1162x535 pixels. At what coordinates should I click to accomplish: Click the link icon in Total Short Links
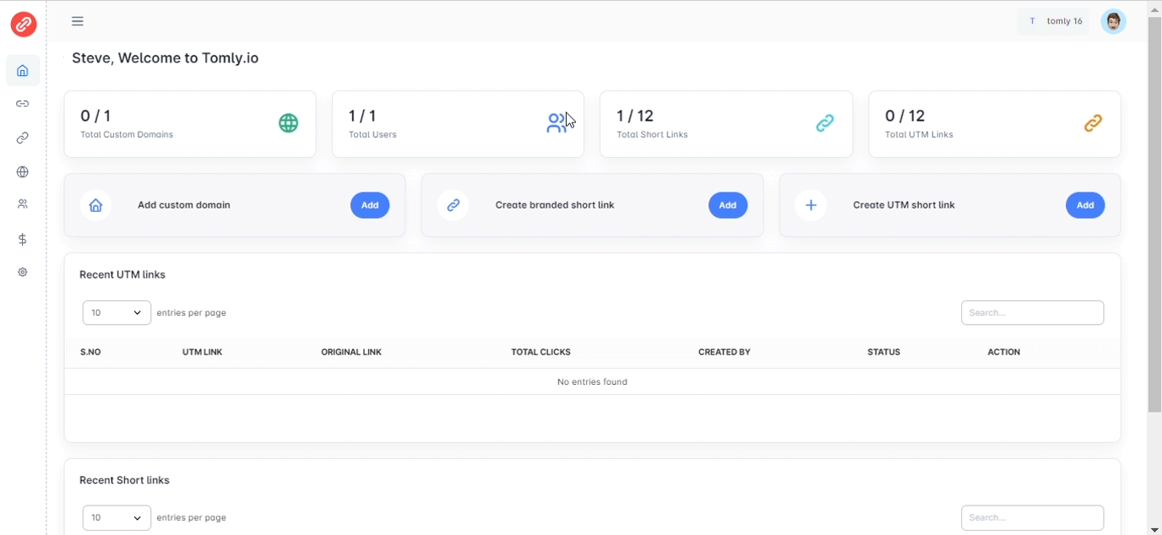[x=825, y=123]
